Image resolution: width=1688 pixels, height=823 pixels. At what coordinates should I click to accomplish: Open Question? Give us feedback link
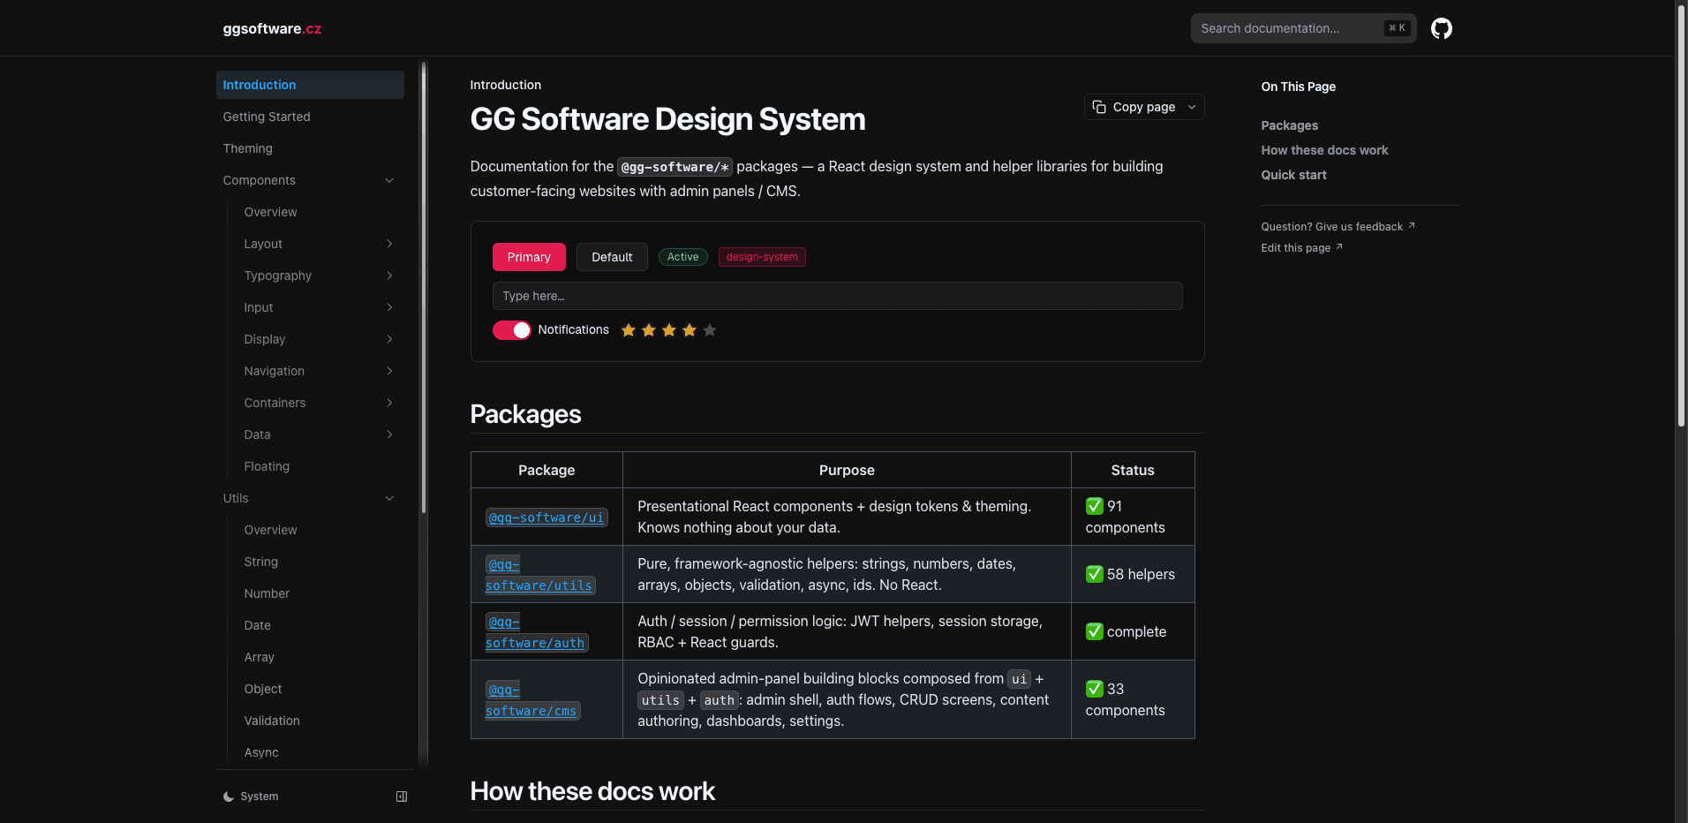[1338, 227]
